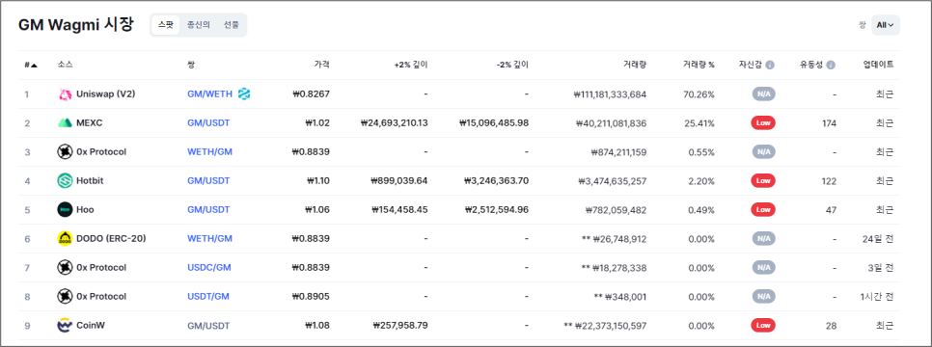
Task: Open the USDT/GM pair link
Action: (208, 297)
